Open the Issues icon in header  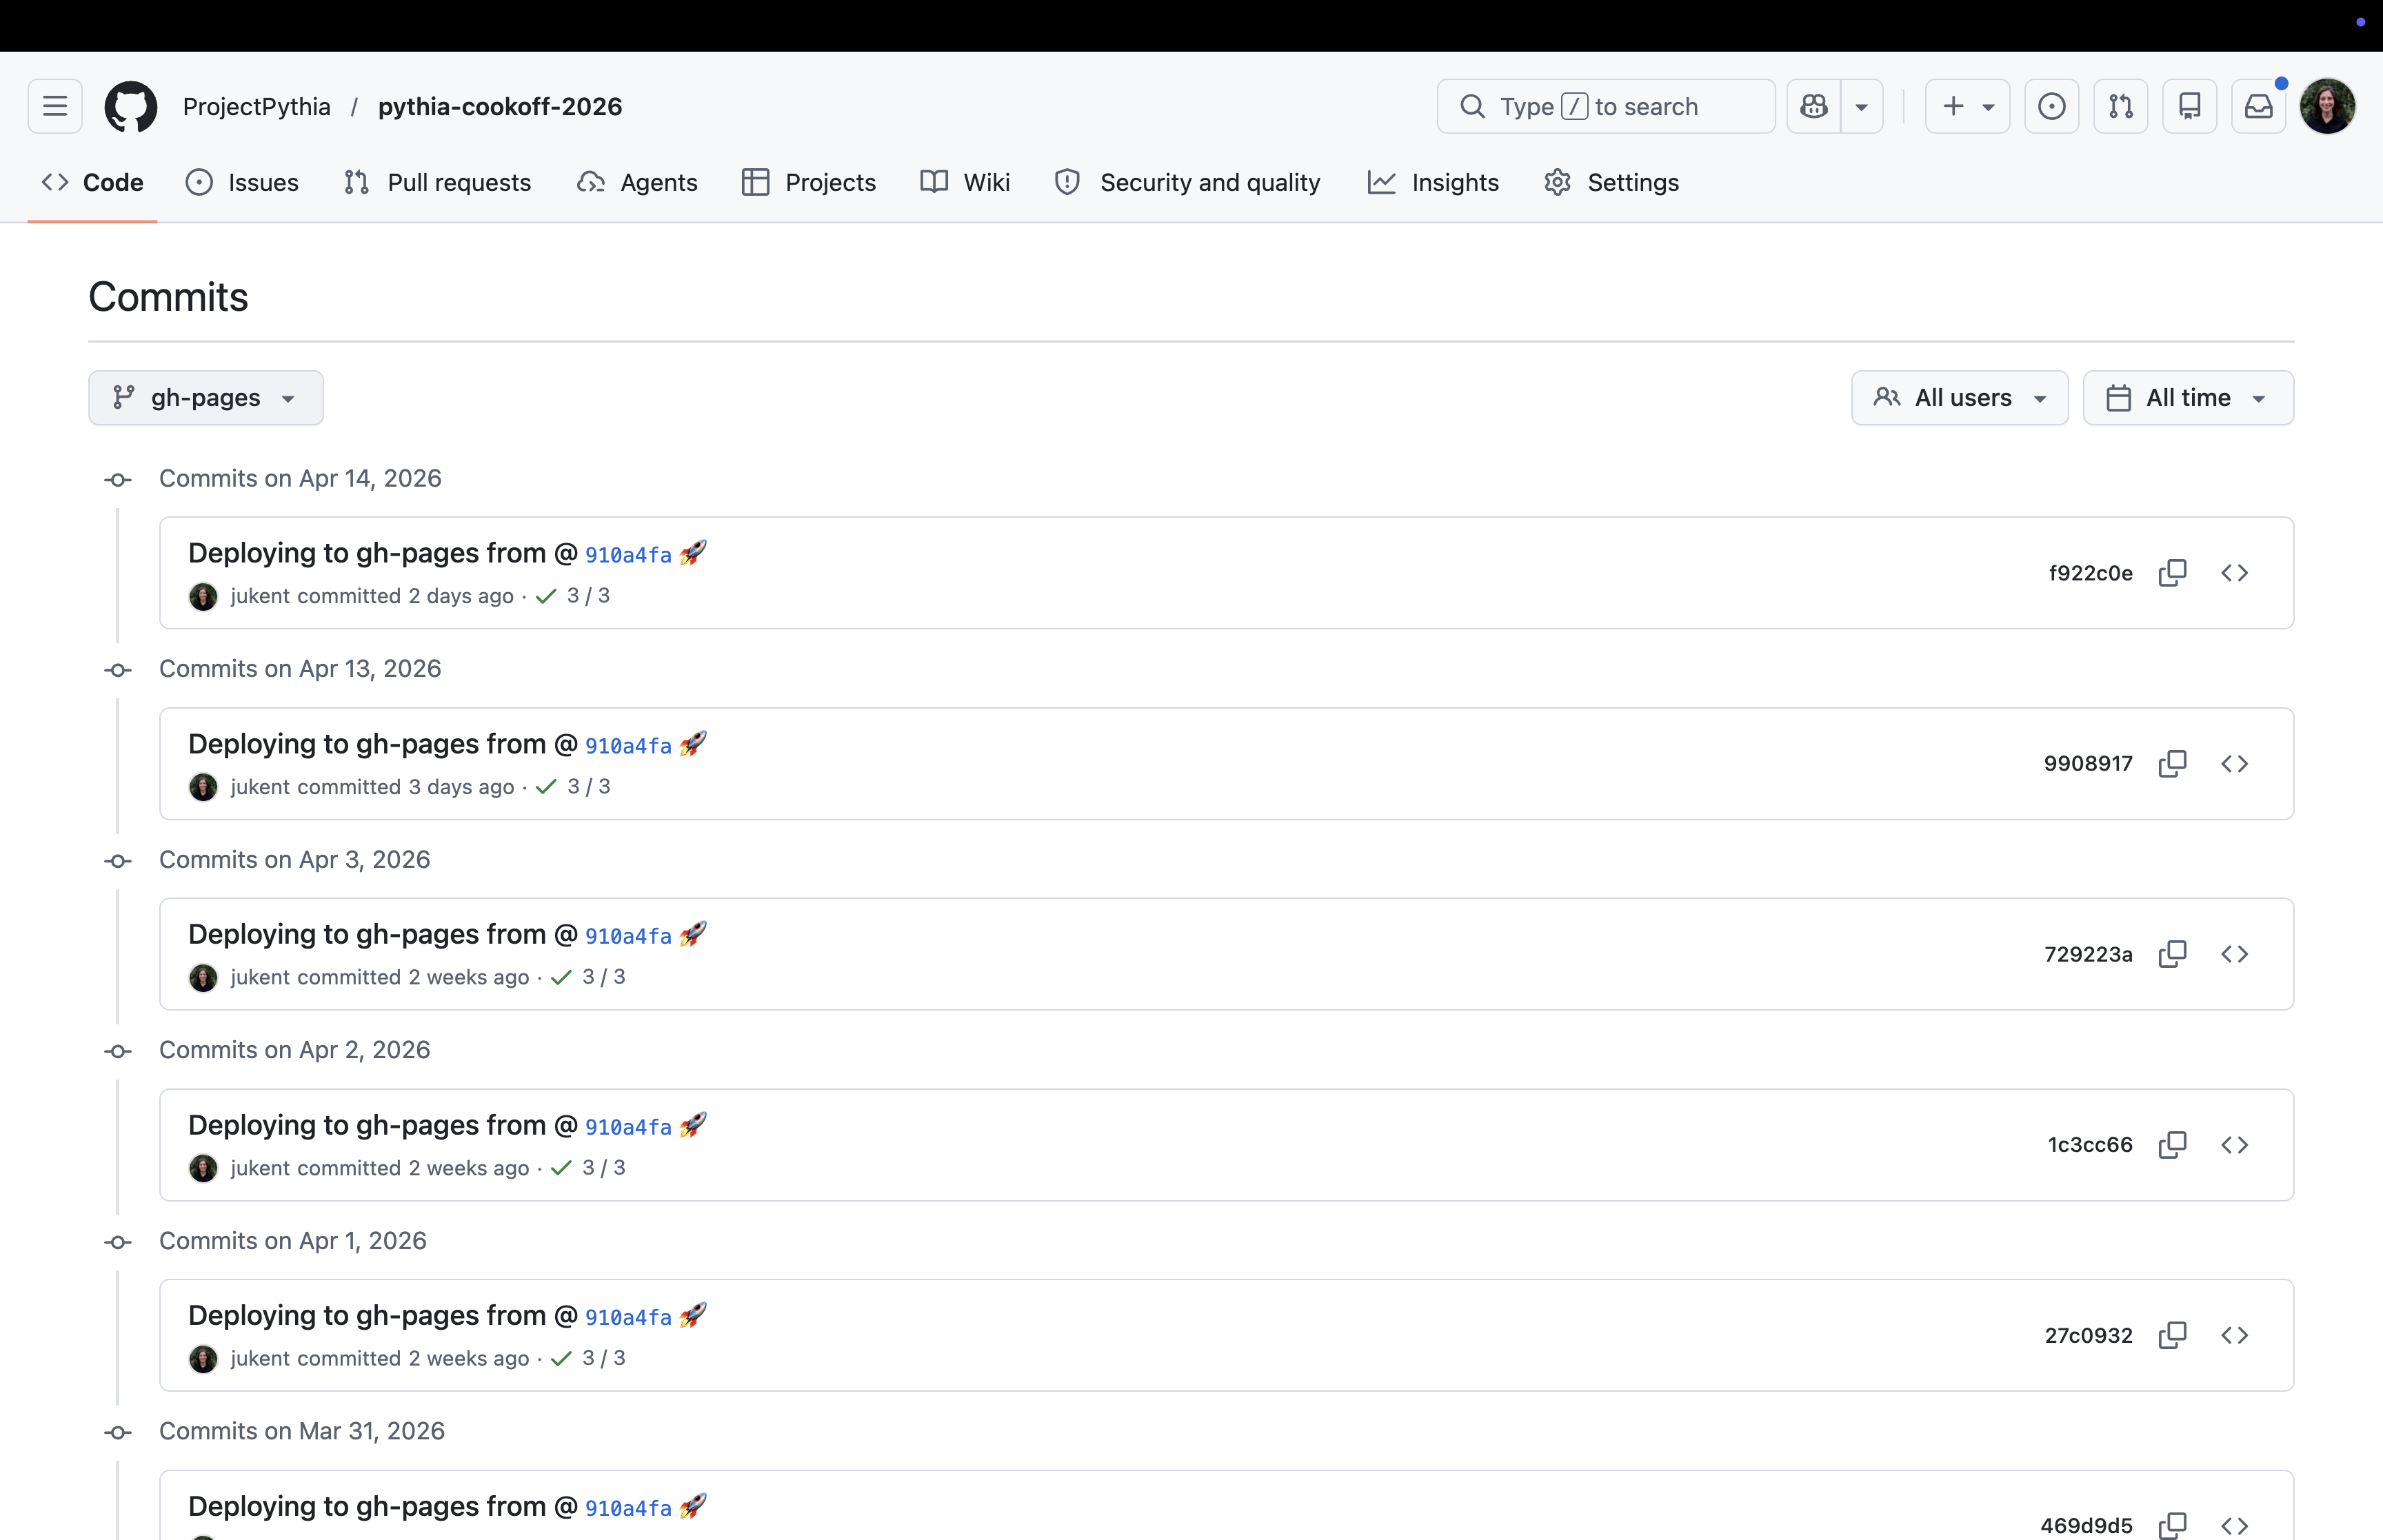pos(2052,106)
